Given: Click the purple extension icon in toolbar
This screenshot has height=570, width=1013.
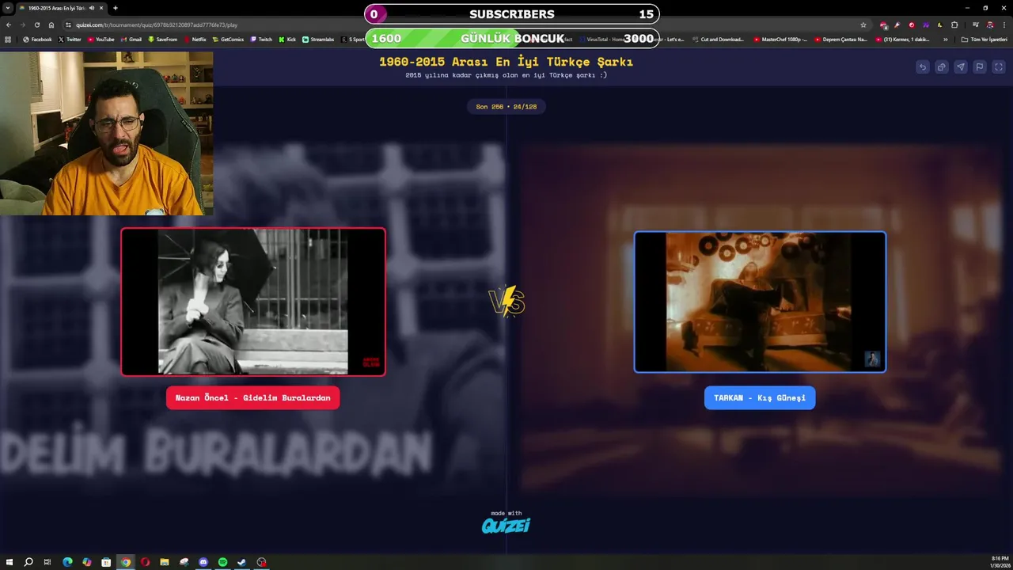Looking at the screenshot, I should coord(925,25).
